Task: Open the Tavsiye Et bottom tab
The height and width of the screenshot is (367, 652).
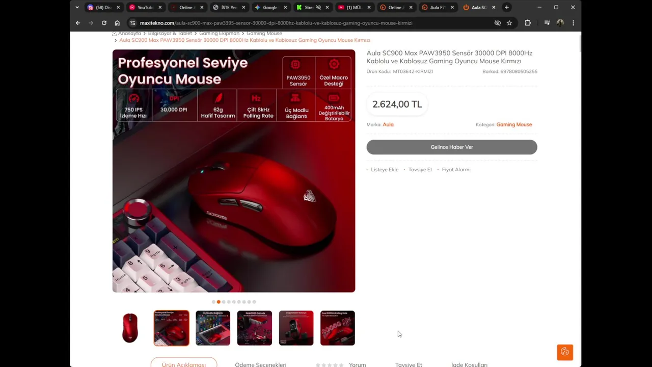Action: point(409,364)
